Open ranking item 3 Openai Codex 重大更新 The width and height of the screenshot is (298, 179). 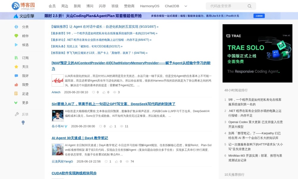[x=256, y=124]
